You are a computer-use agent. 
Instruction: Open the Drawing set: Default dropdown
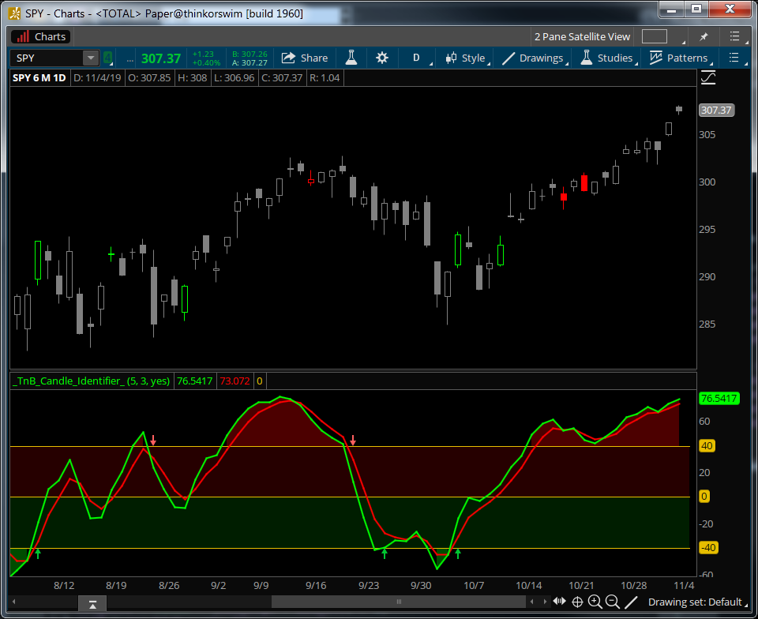[697, 602]
